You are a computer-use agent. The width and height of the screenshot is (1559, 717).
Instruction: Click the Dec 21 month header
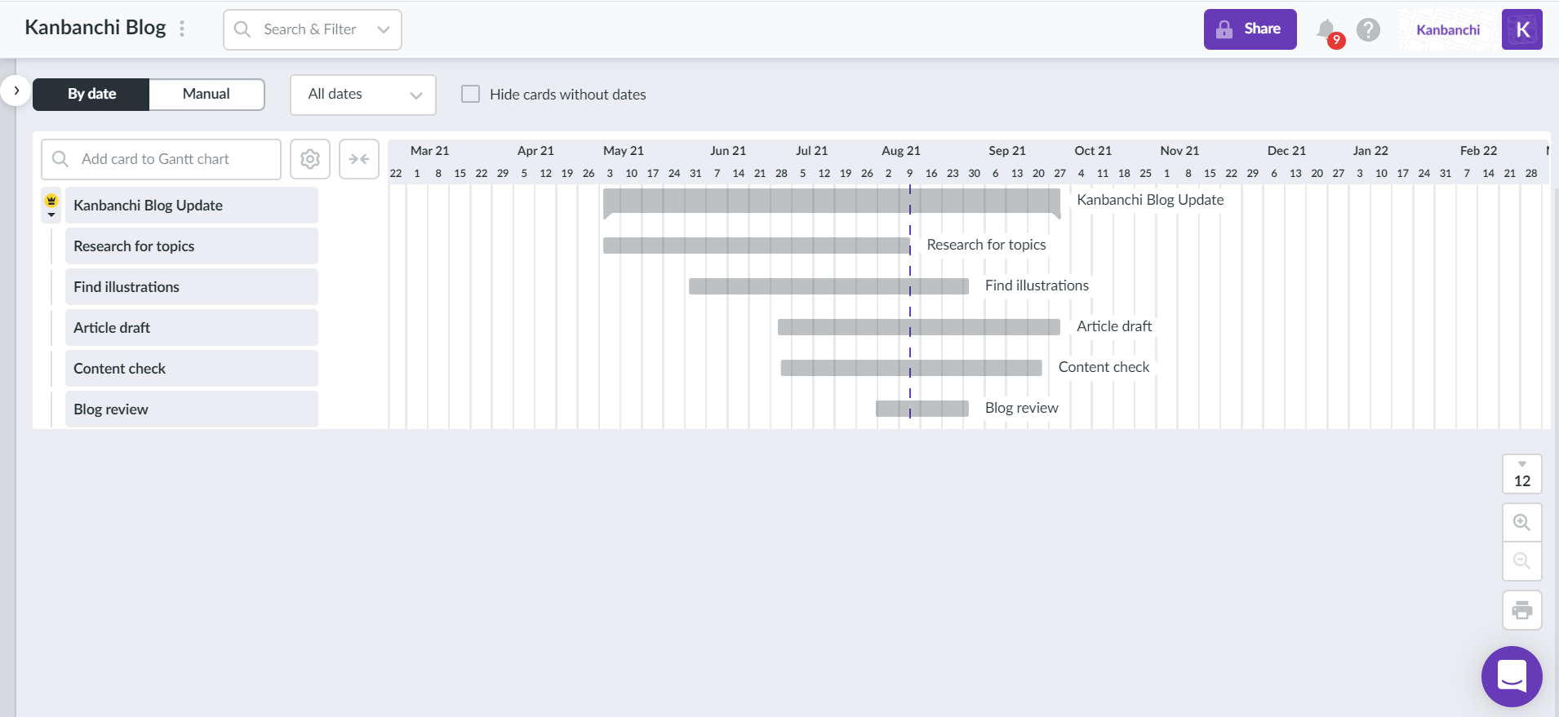(x=1286, y=151)
